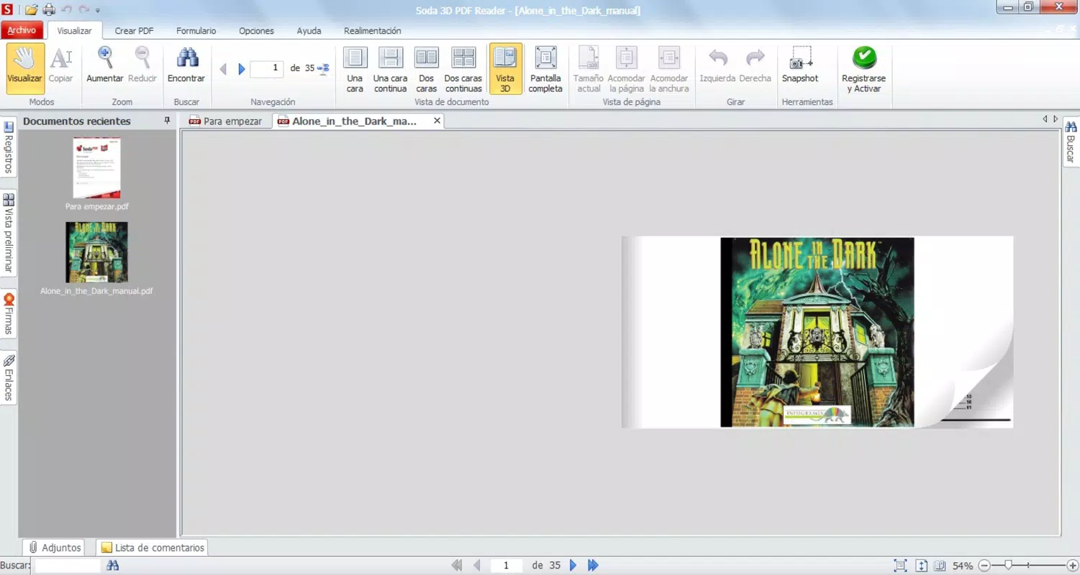This screenshot has height=575, width=1080.
Task: Click the go-to-page icon beside 'de 35'
Action: 323,69
